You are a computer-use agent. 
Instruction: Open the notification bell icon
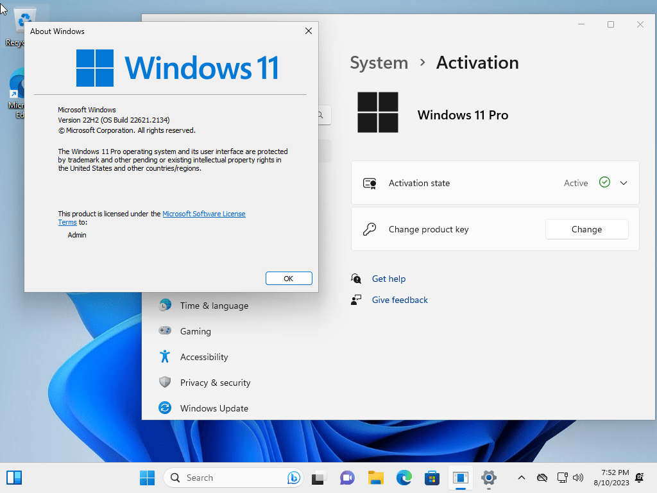[x=640, y=478]
